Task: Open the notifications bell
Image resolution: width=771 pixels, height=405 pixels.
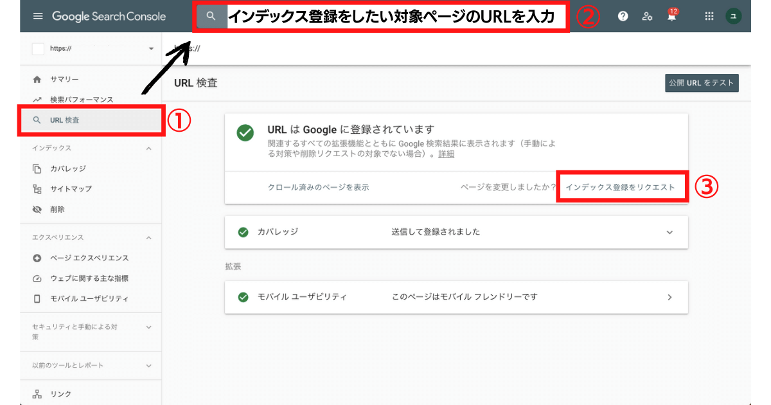Action: (x=671, y=17)
